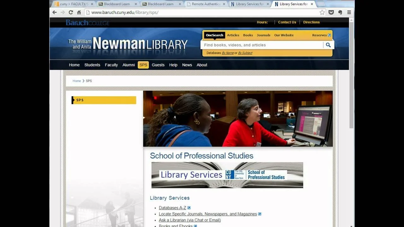This screenshot has width=404, height=227.
Task: Close the Remote Authentication tab
Action: 223,4
